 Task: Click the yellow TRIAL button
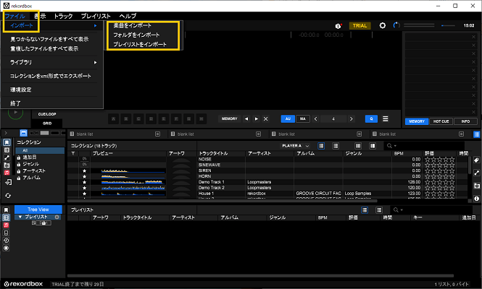click(x=360, y=26)
